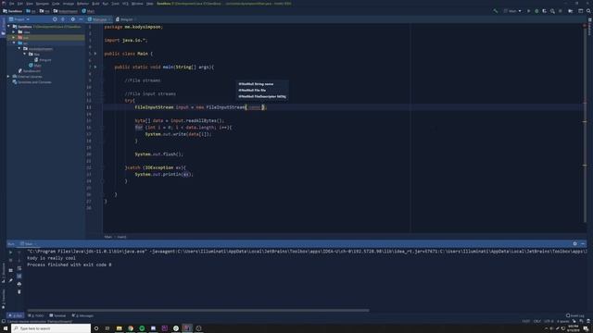Collapse the src folder arrow
This screenshot has height=333, width=593.
click(x=15, y=43)
